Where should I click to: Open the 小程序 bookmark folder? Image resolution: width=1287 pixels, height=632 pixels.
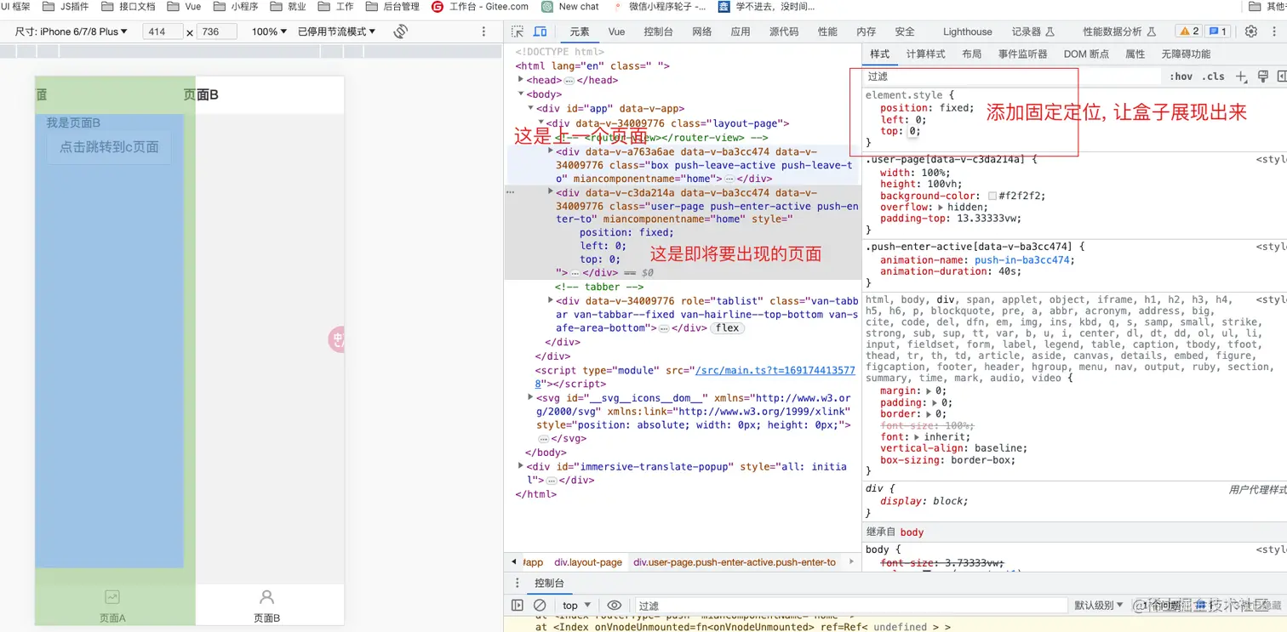pyautogui.click(x=236, y=7)
